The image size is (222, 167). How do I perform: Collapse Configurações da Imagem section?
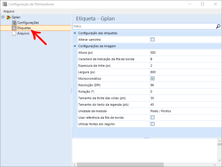pyautogui.click(x=75, y=46)
